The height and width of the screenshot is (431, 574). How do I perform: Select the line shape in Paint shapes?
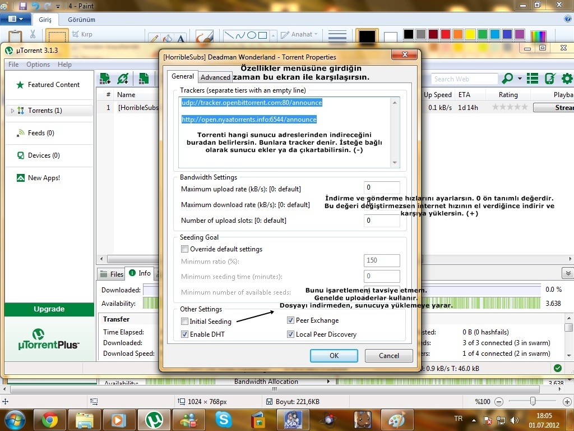229,35
